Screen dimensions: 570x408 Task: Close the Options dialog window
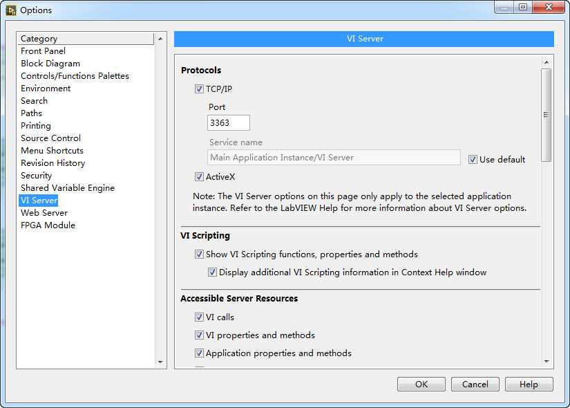(549, 7)
